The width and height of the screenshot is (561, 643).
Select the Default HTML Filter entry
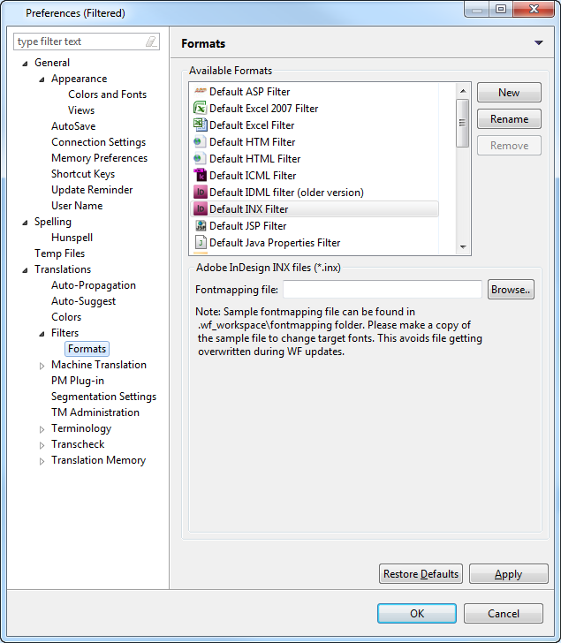pos(254,159)
